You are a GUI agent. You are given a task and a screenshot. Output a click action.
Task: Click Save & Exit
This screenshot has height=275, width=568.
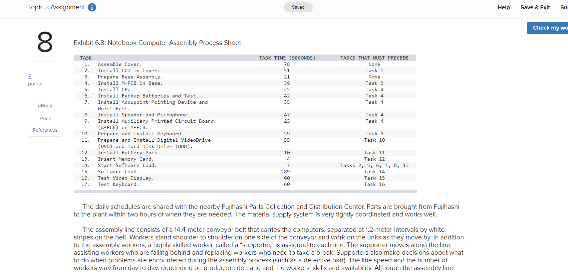[535, 7]
